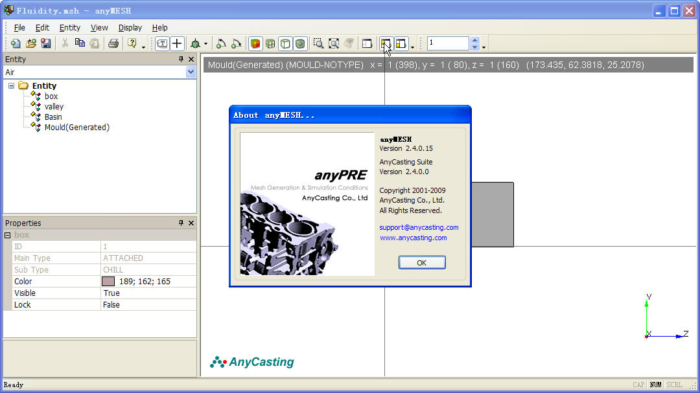Click the anyPRE engine block image
Image resolution: width=700 pixels, height=393 pixels.
[307, 204]
